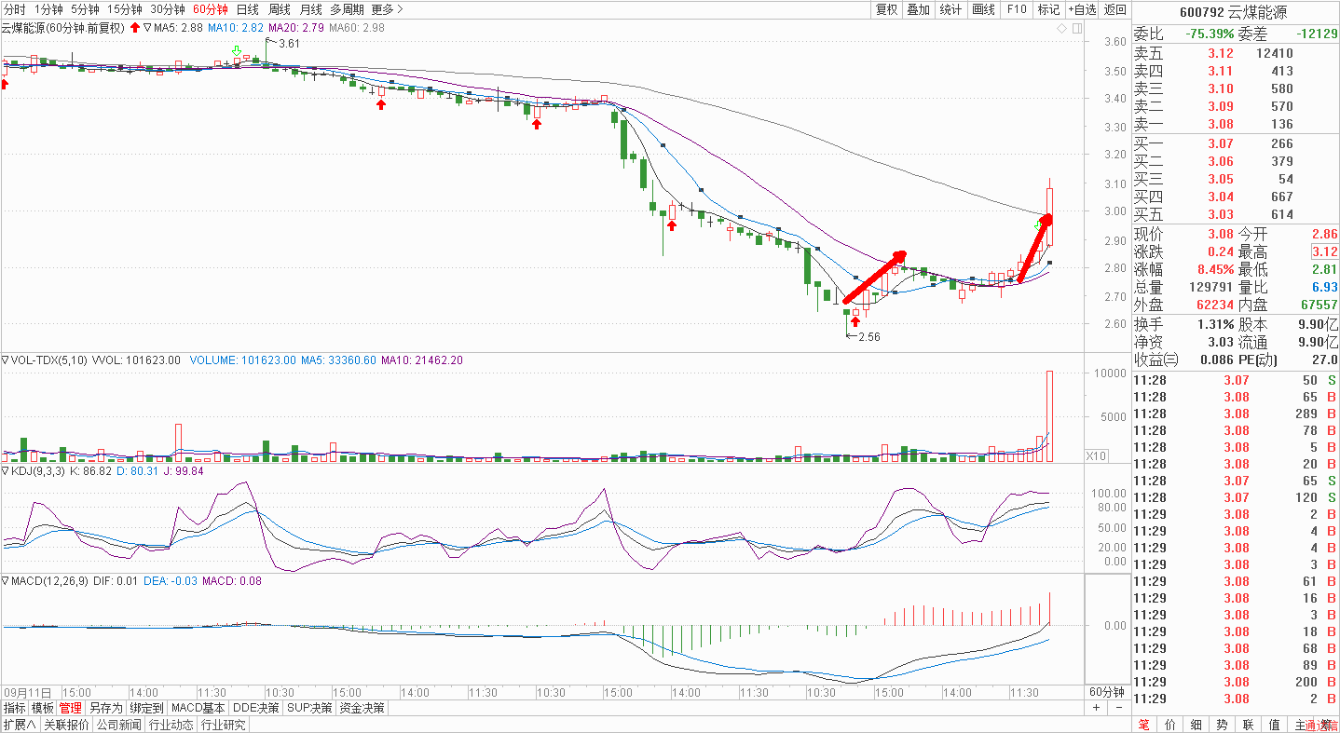Open the 指标 indicator tab
Image resolution: width=1340 pixels, height=733 pixels.
click(14, 708)
